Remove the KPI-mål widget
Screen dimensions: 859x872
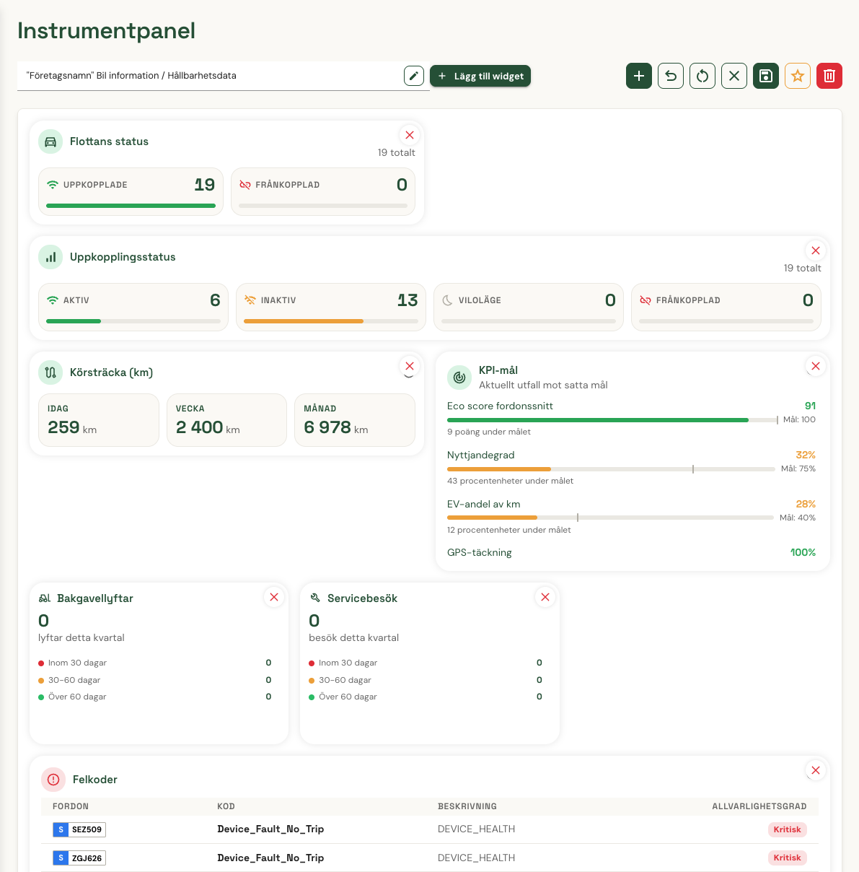816,366
